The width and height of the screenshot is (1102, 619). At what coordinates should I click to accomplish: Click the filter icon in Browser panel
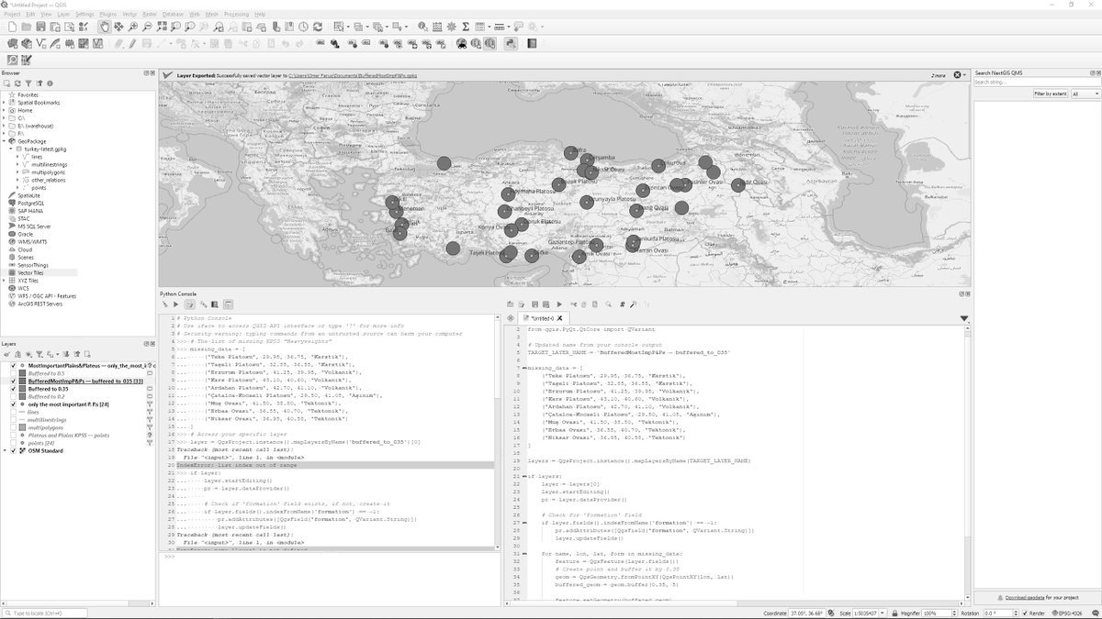[x=28, y=83]
